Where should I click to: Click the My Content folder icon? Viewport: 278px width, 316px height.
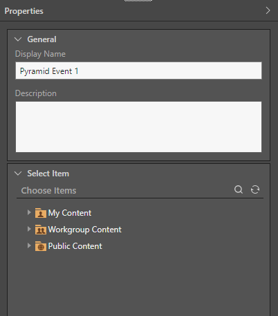pos(41,213)
